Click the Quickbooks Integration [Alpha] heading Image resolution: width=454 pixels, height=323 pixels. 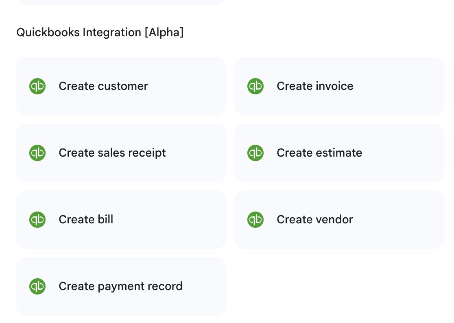point(100,33)
